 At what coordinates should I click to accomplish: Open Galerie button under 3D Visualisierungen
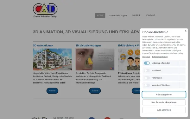[95, 91]
